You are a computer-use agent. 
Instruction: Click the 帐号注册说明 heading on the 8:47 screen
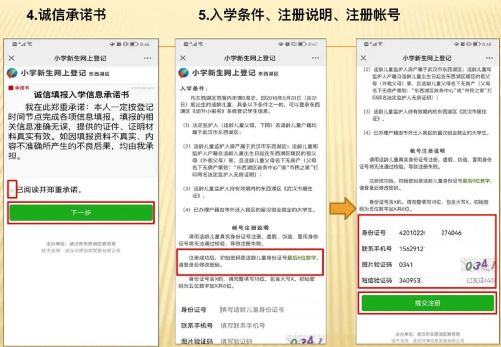click(250, 228)
